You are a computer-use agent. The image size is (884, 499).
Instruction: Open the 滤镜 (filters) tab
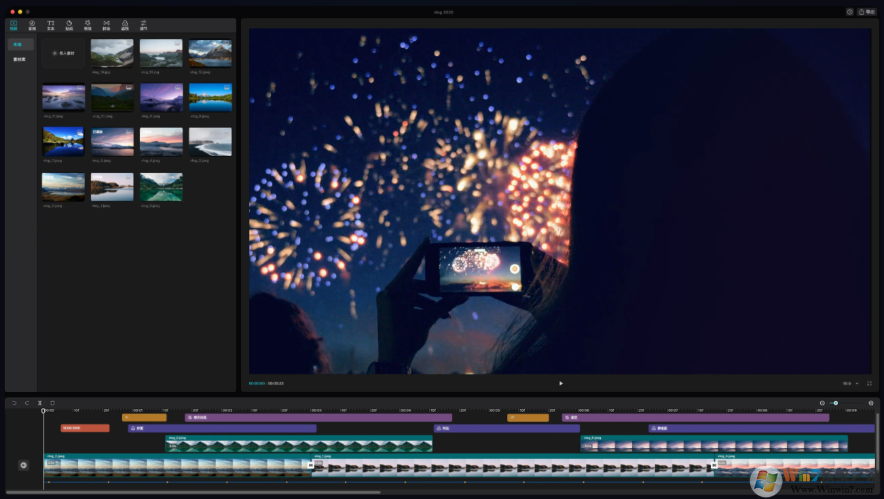tap(125, 25)
